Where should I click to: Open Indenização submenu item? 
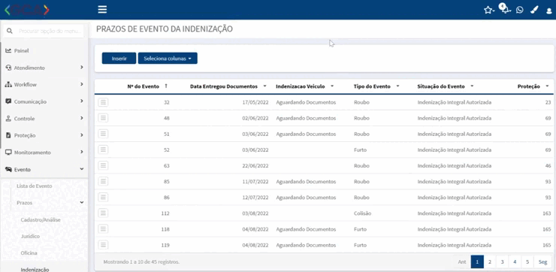pyautogui.click(x=35, y=270)
